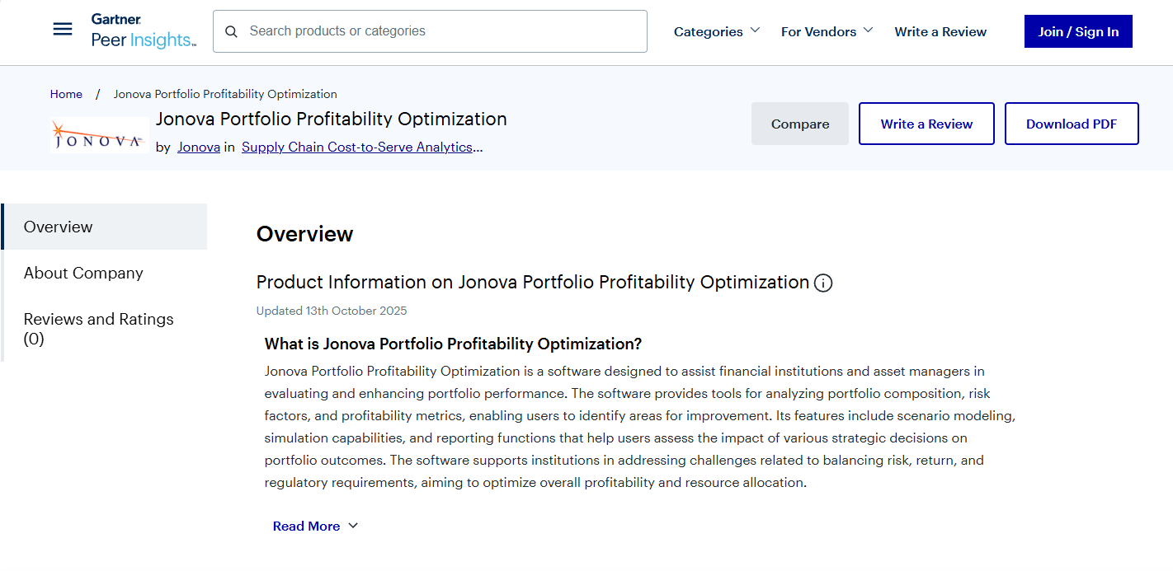Click the Jonova company logo thumbnail

pyautogui.click(x=99, y=135)
